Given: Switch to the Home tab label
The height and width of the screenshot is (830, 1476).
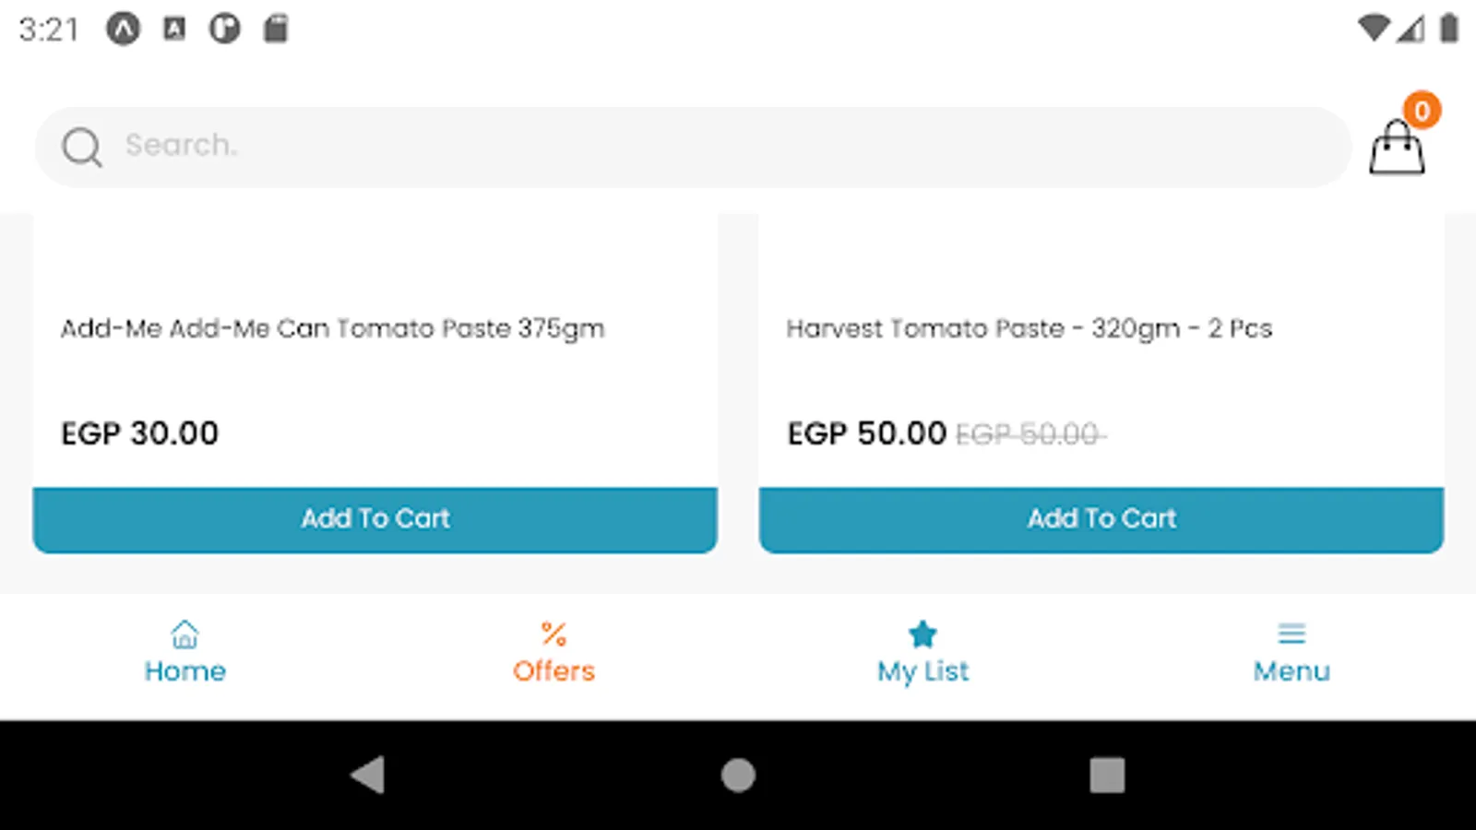Looking at the screenshot, I should click(x=184, y=671).
